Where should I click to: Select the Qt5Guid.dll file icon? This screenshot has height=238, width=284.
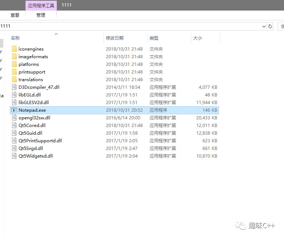[x=14, y=133]
